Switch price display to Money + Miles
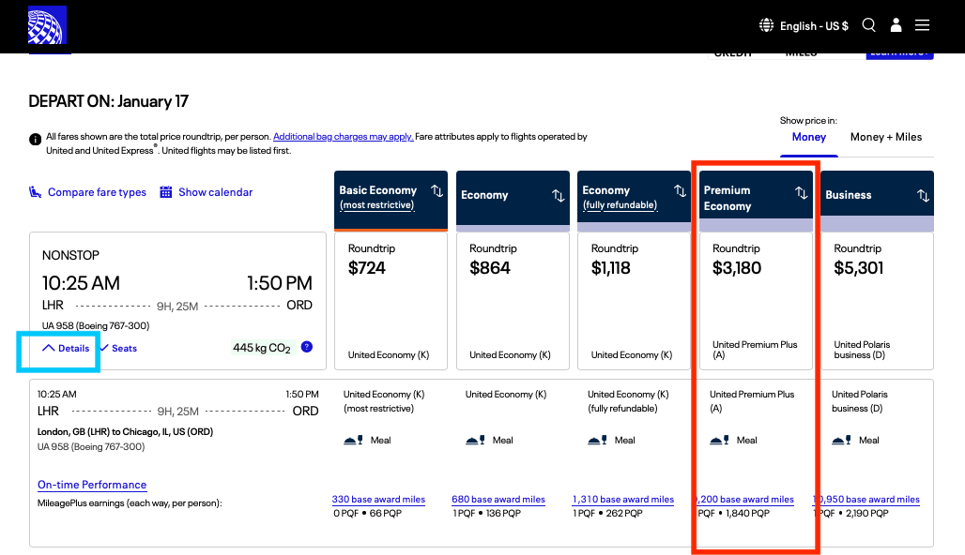This screenshot has width=965, height=555. [885, 137]
